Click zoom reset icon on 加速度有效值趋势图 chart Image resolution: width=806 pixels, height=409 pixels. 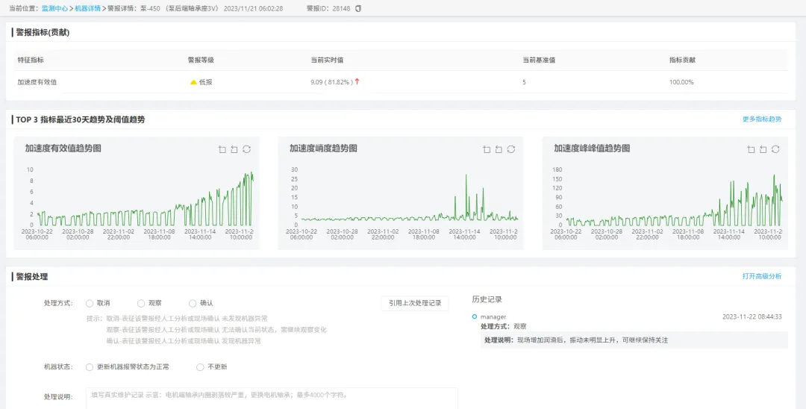point(234,149)
